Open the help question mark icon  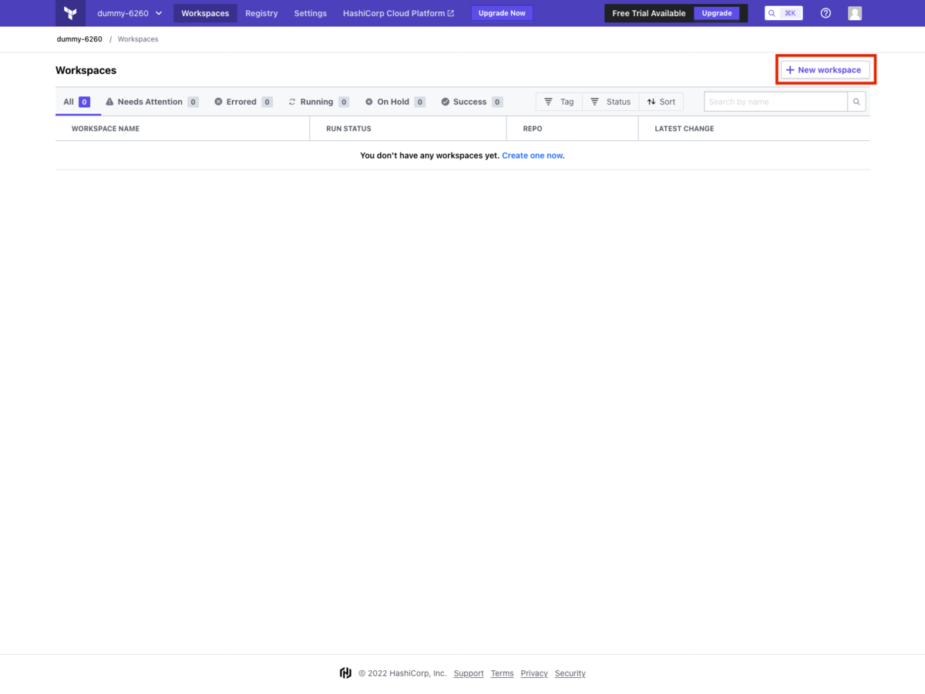click(826, 13)
